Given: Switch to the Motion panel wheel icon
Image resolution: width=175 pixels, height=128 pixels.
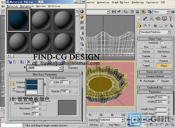Looking at the screenshot, I should (x=158, y=18).
